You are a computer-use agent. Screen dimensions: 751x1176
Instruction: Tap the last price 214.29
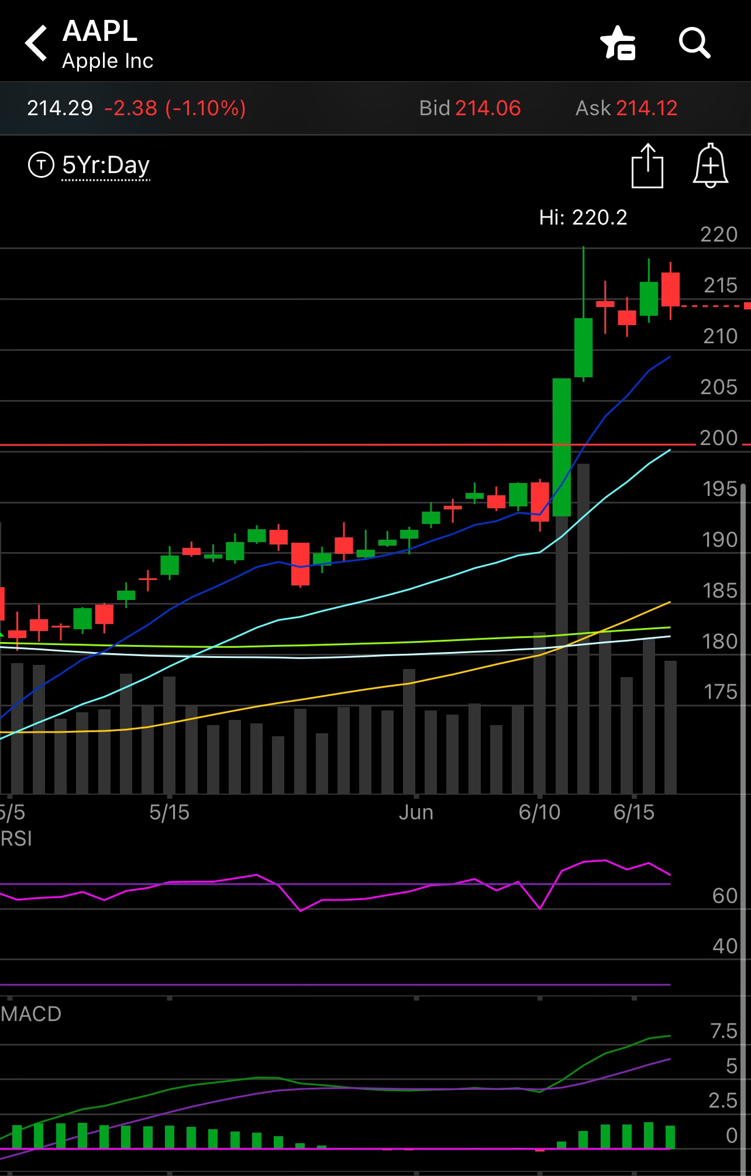(60, 108)
